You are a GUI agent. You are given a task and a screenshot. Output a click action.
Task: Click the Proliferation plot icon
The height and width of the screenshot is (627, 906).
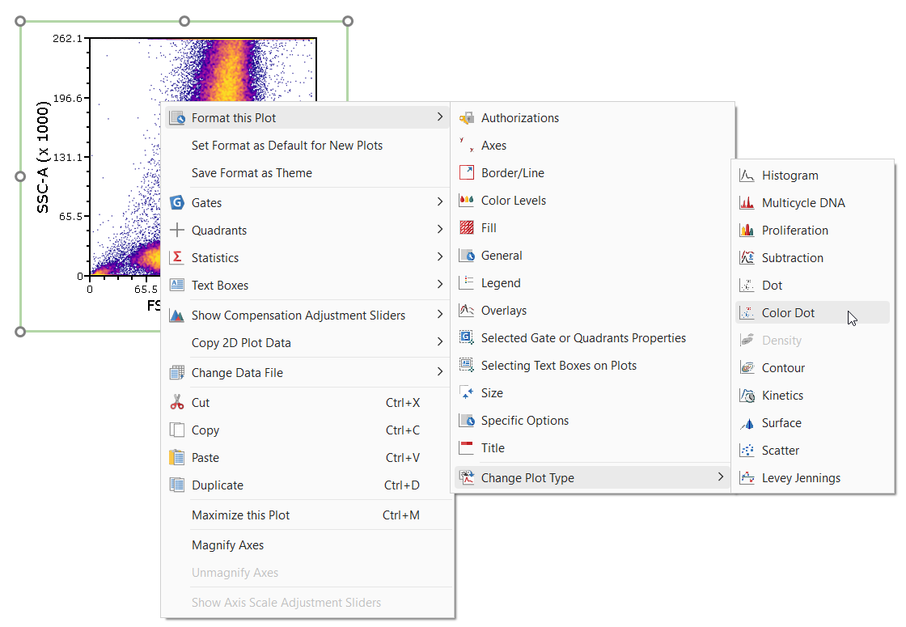pyautogui.click(x=747, y=231)
